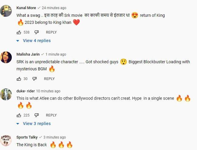Viewport: 197px width, 150px height.
Task: Reply to duke- rider's comment
Action: pyautogui.click(x=51, y=115)
